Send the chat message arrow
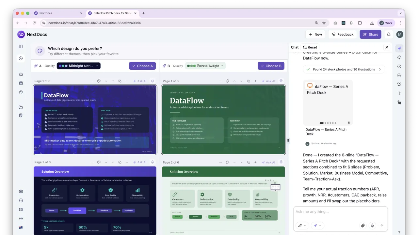 point(382,226)
